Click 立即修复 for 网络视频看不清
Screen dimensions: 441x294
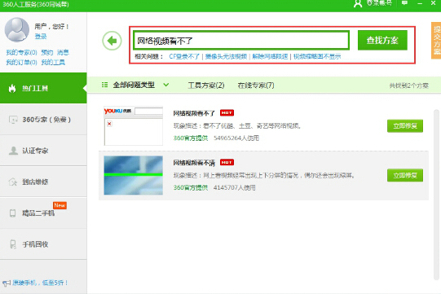coord(405,175)
